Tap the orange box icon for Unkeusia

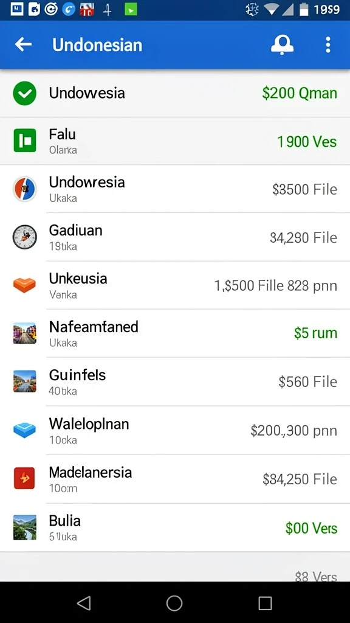(x=24, y=285)
